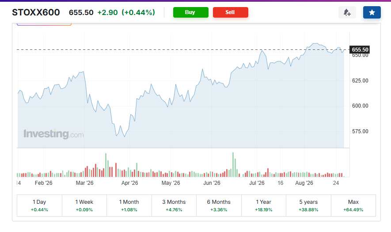
Task: Choose the 3 Months range tab
Action: [x=174, y=206]
